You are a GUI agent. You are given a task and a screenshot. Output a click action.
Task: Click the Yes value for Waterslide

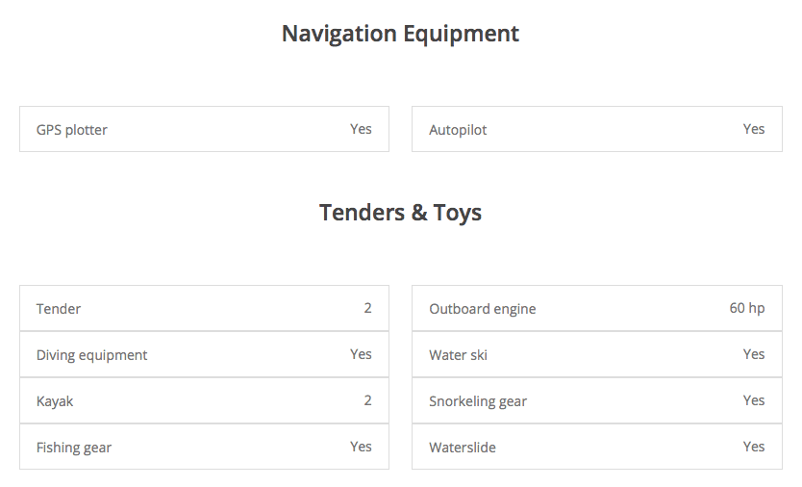click(x=754, y=447)
